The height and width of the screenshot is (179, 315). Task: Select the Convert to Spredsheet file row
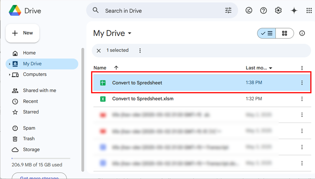pos(202,83)
